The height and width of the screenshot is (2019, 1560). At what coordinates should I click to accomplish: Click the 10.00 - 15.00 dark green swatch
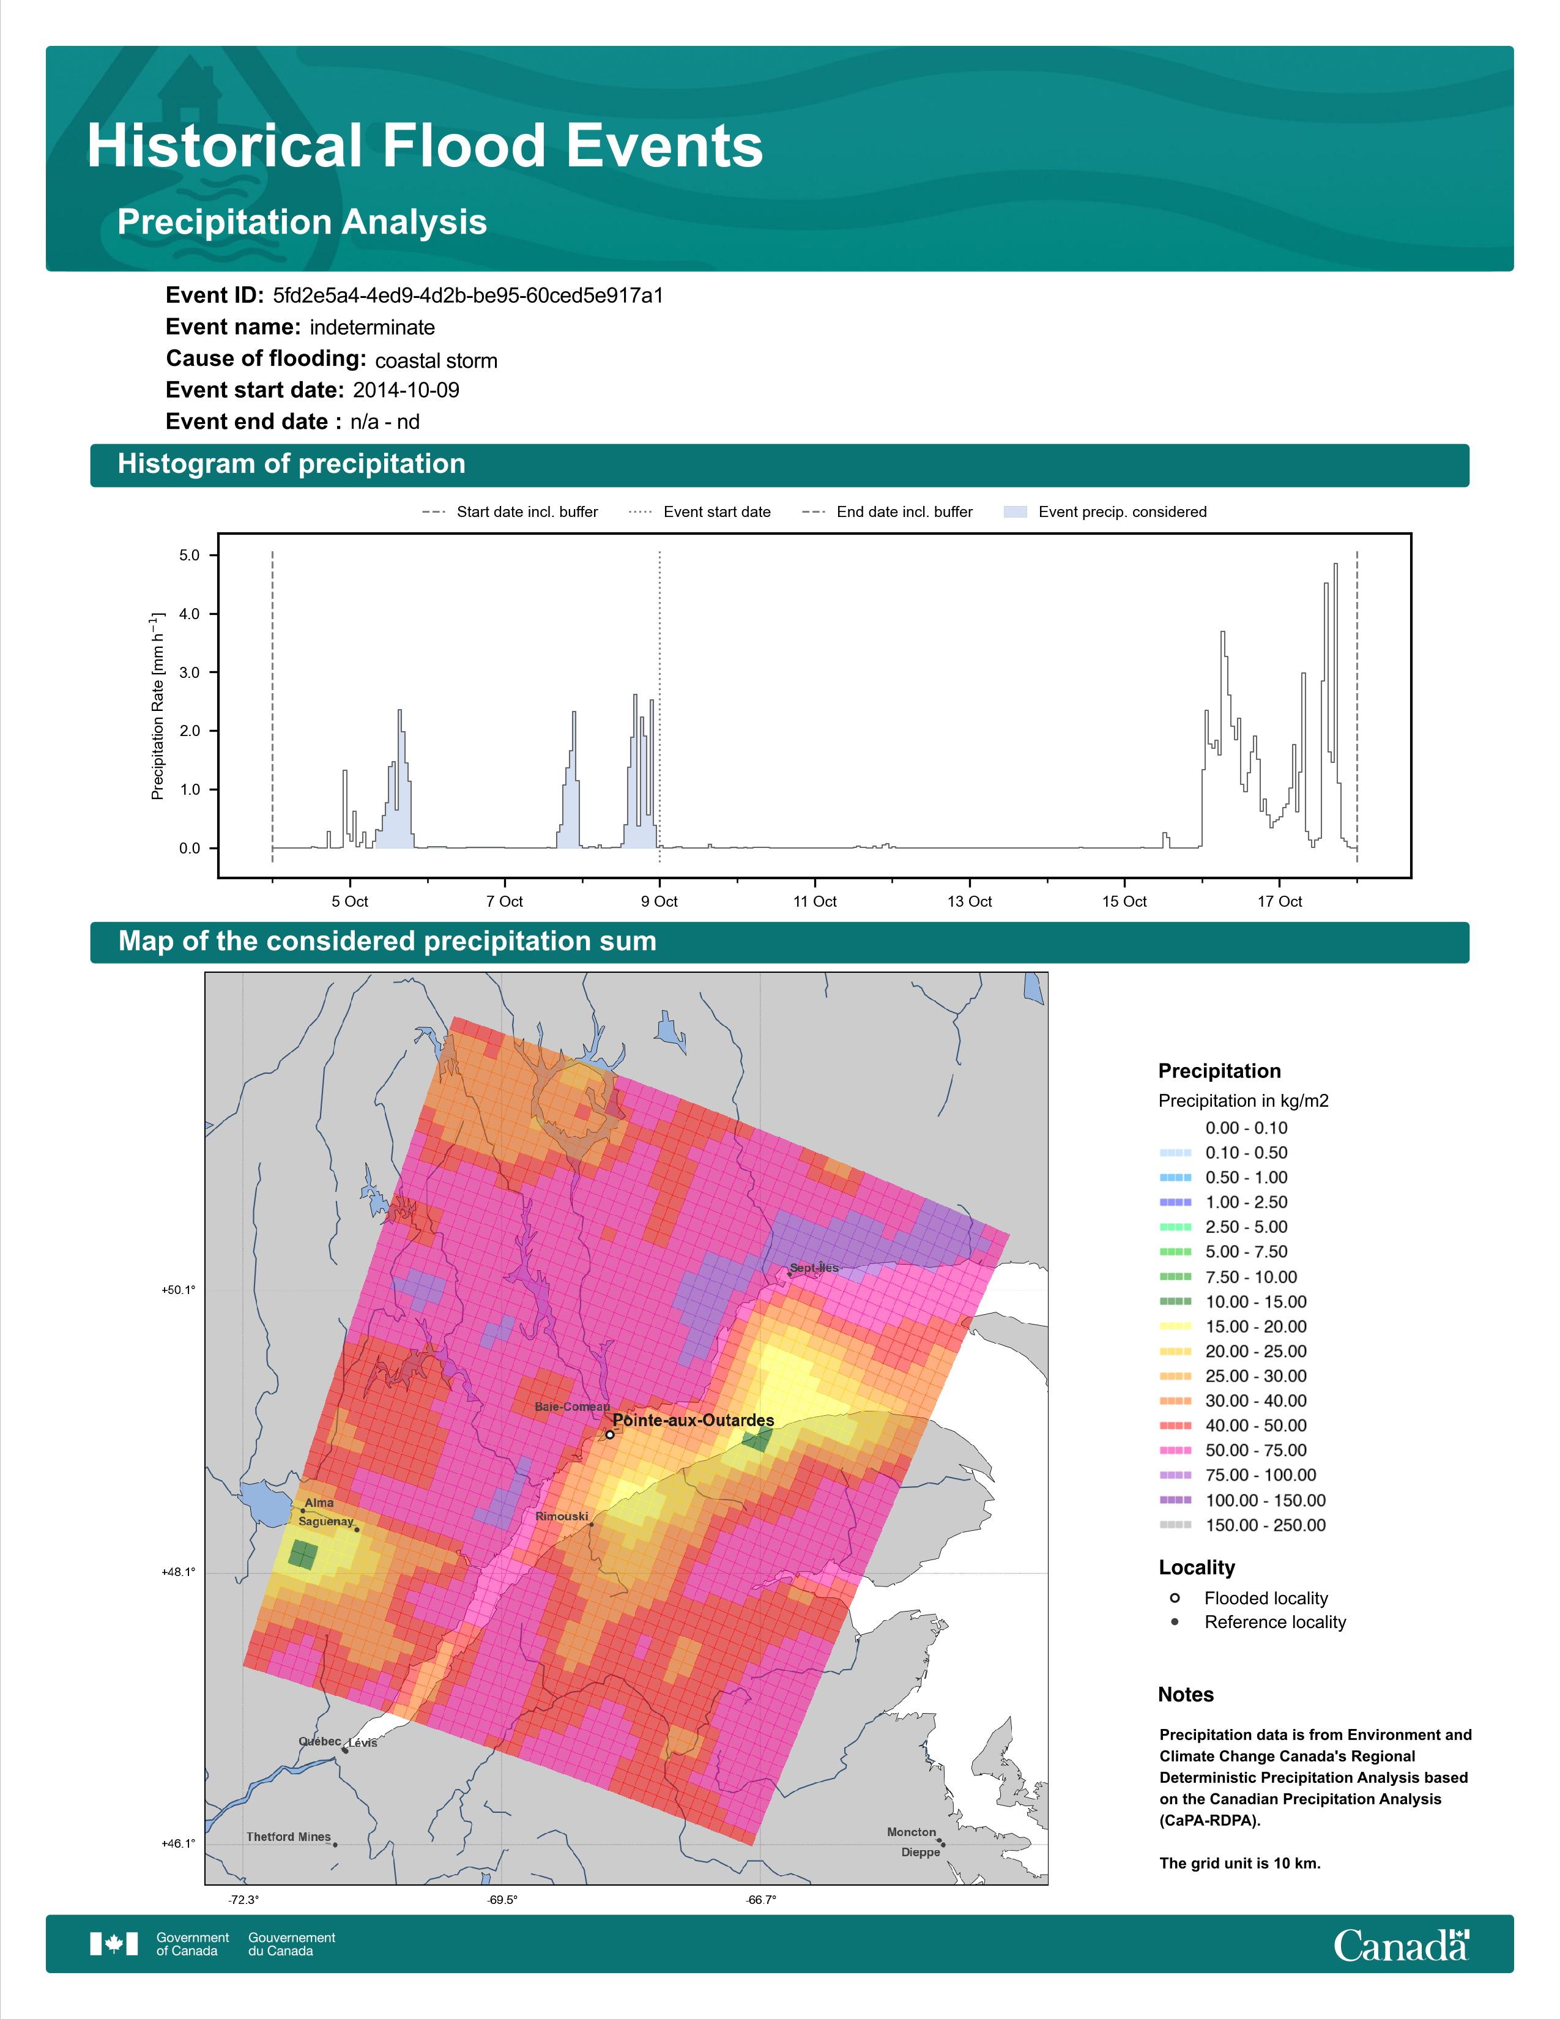1175,1301
